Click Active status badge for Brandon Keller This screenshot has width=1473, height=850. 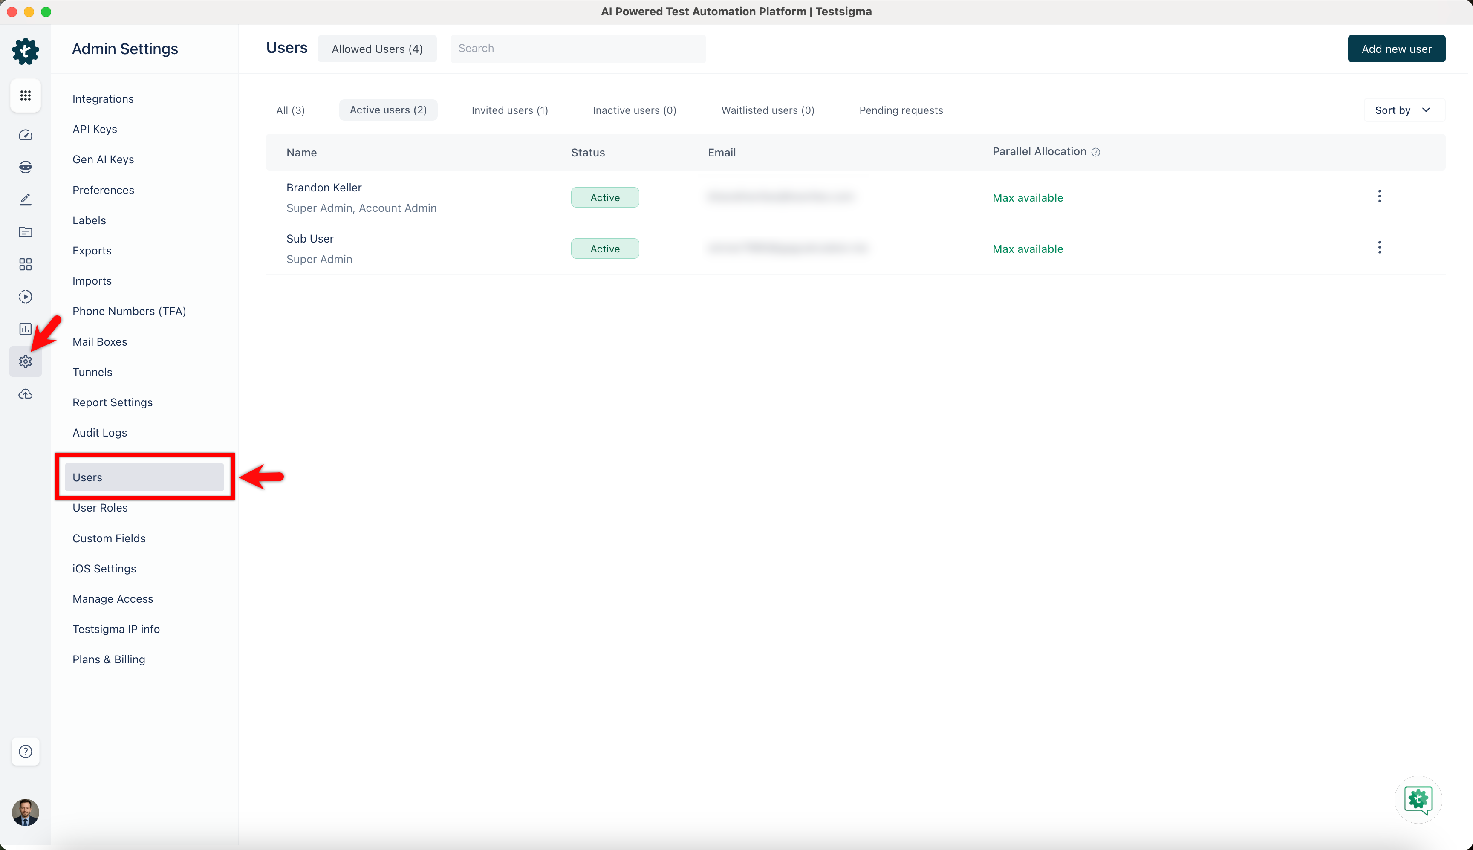(x=605, y=197)
